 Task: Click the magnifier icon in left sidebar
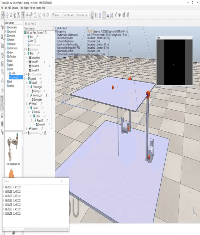2,37
